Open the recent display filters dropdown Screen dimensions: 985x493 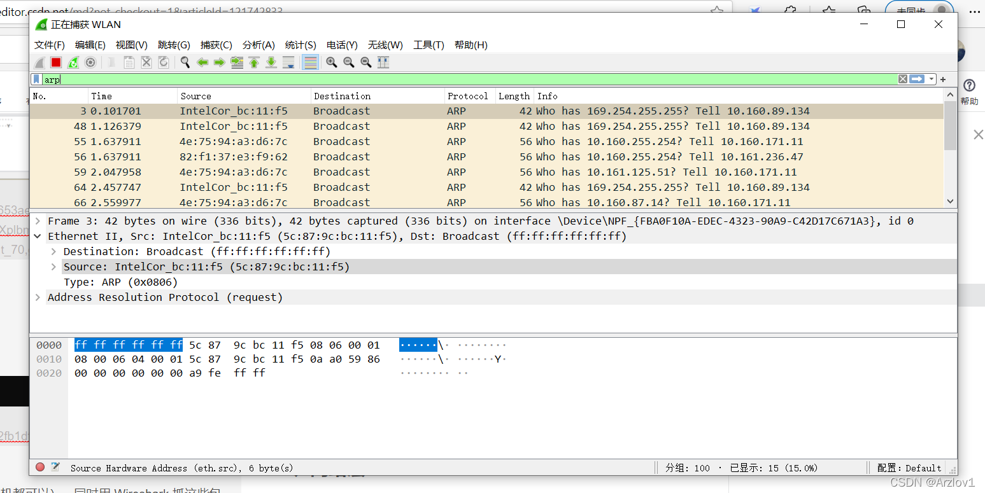pos(932,80)
